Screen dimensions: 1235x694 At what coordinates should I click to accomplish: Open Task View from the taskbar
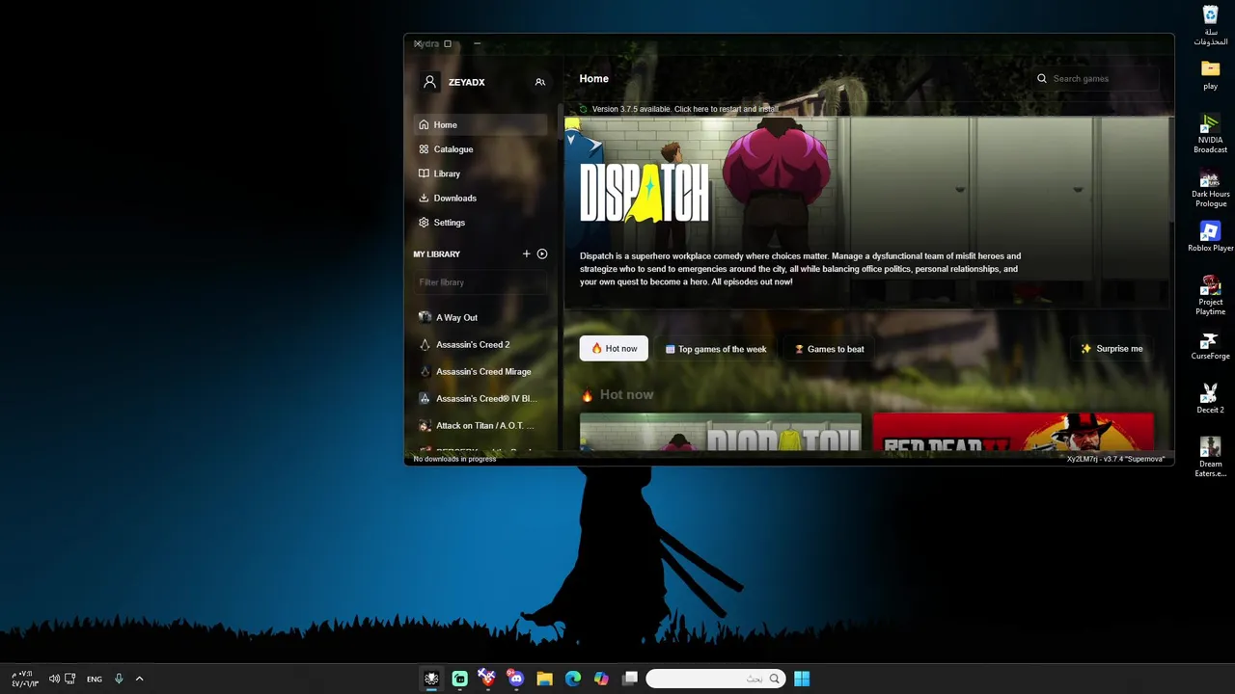(x=630, y=679)
